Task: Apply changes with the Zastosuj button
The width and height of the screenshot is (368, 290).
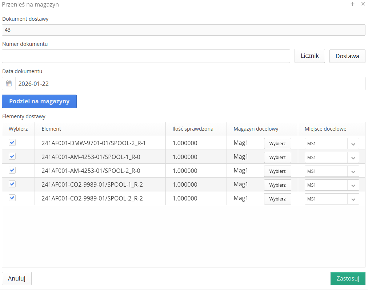Action: click(348, 279)
